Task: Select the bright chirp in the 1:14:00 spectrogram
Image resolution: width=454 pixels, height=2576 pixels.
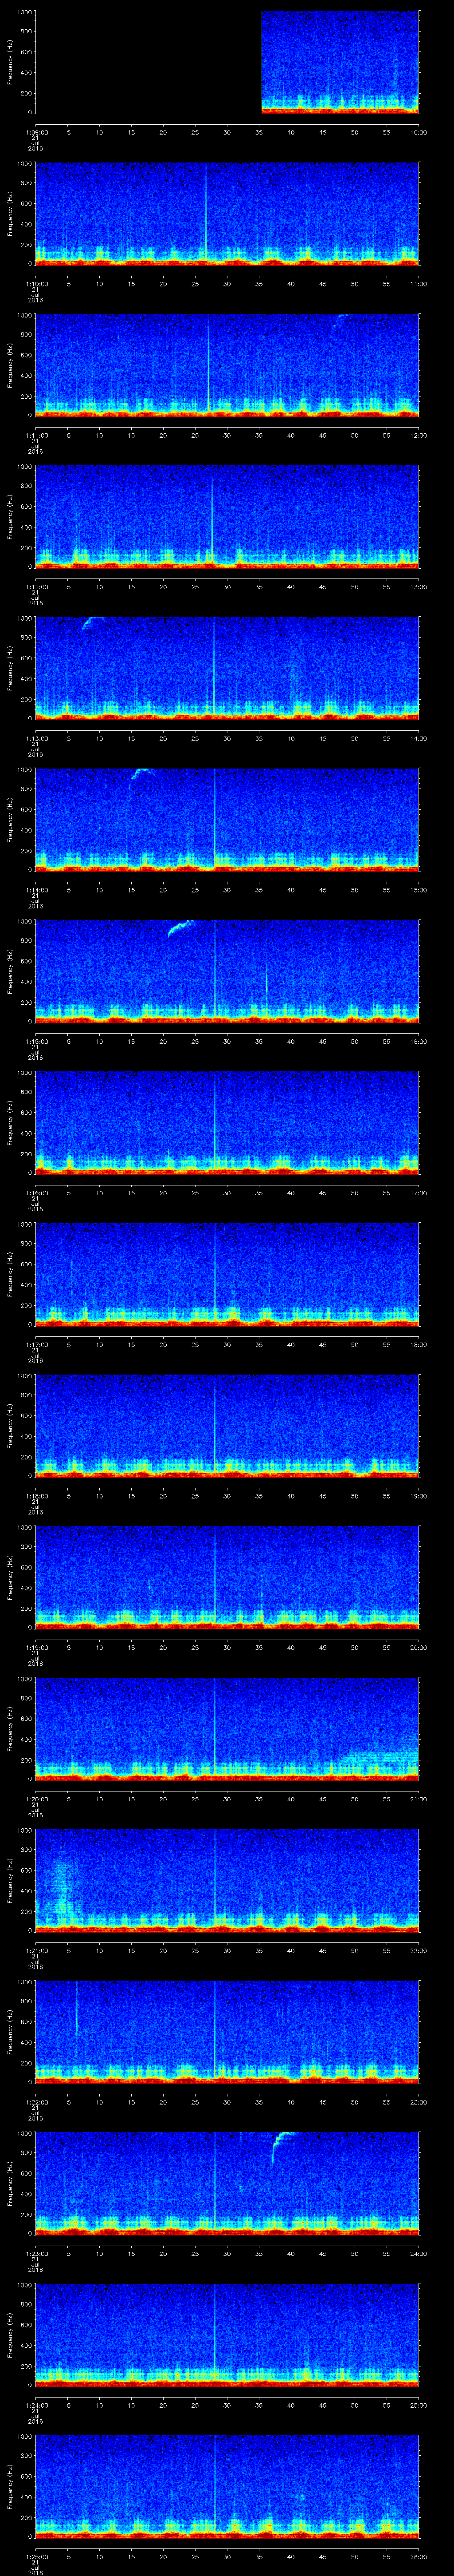Action: [140, 773]
